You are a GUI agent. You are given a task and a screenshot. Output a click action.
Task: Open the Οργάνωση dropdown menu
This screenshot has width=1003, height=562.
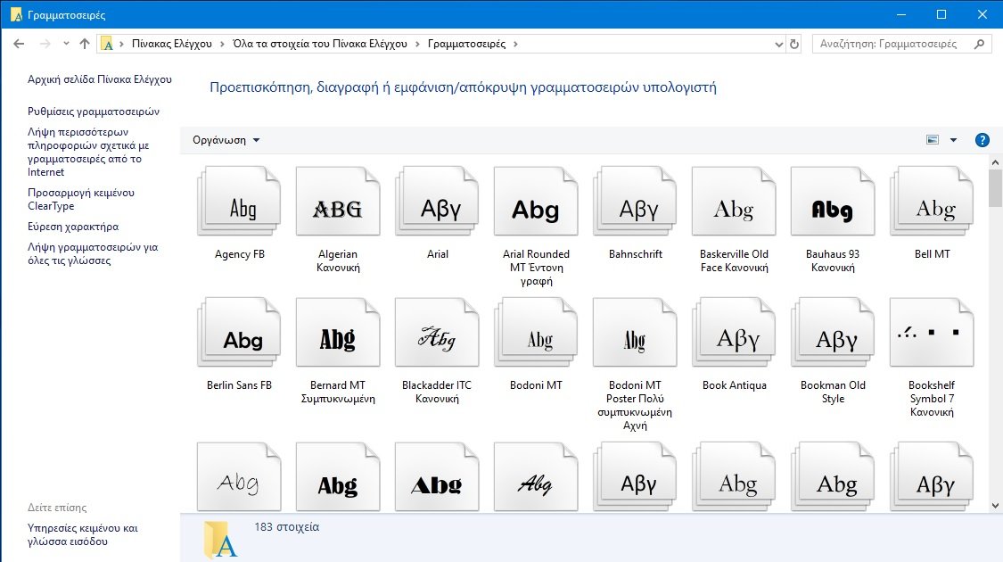click(226, 140)
